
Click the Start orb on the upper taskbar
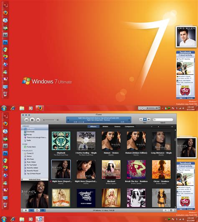[4, 108]
